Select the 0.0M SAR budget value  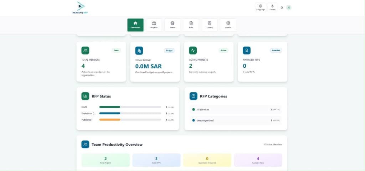click(x=148, y=66)
